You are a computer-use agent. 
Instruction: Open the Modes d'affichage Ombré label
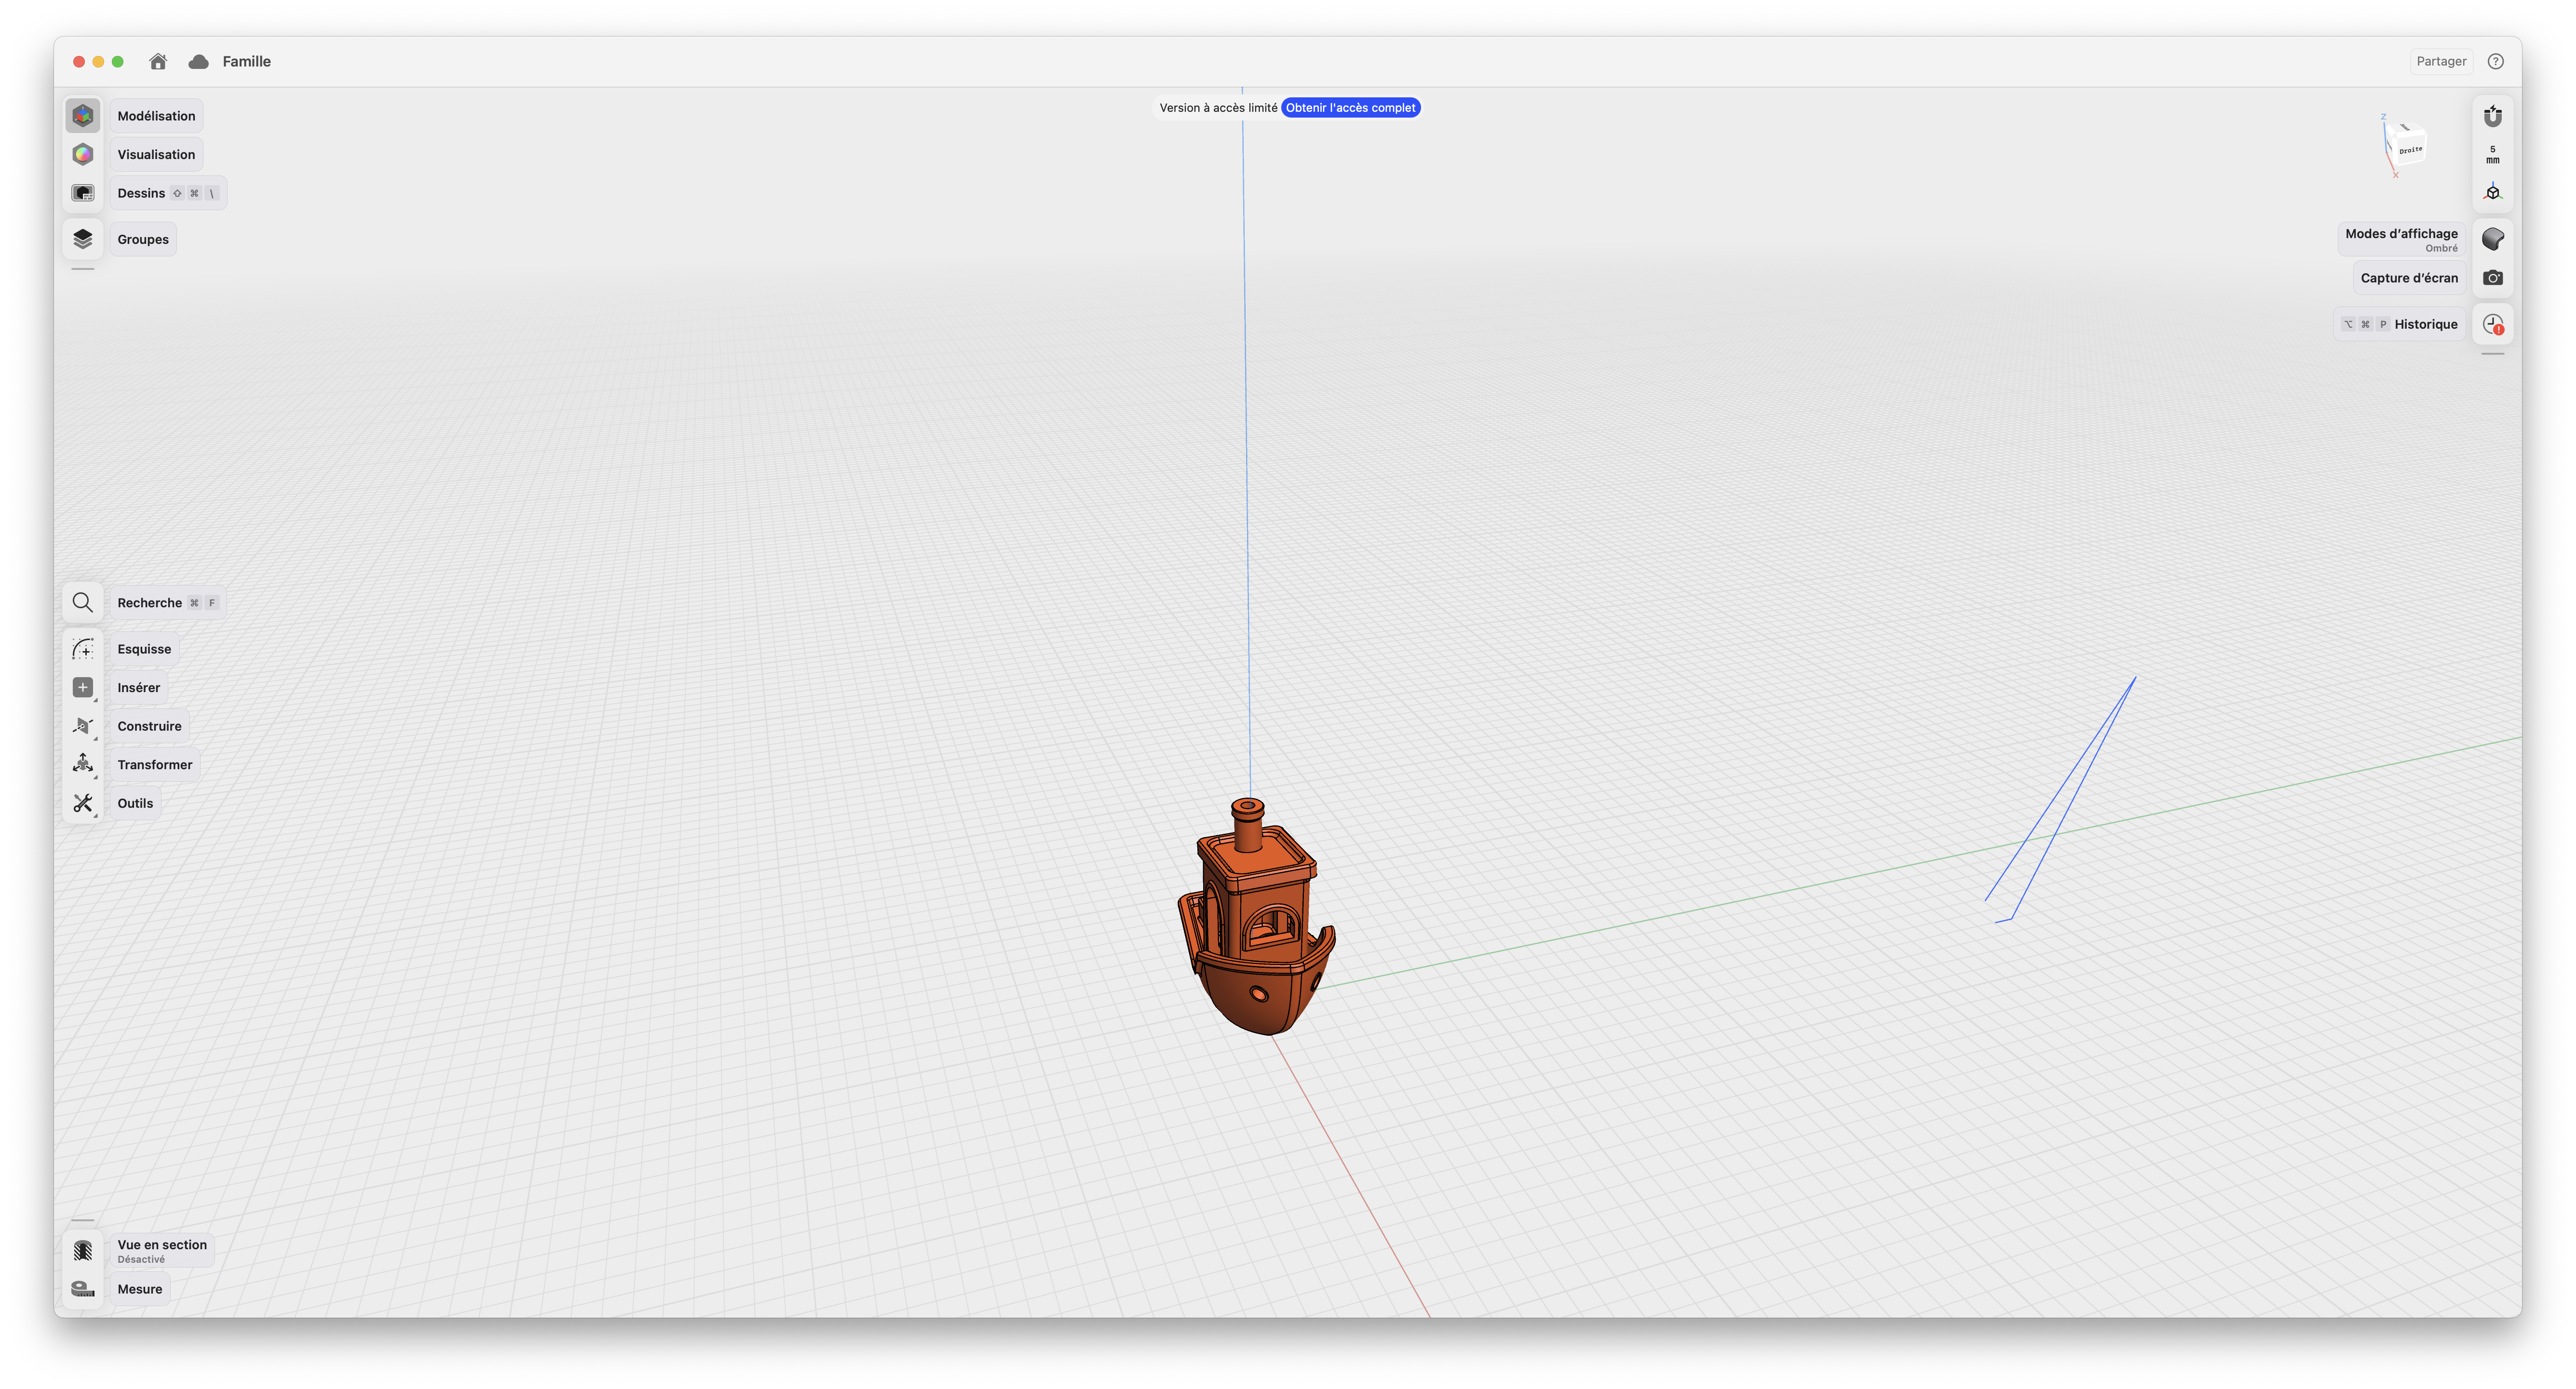[2400, 239]
